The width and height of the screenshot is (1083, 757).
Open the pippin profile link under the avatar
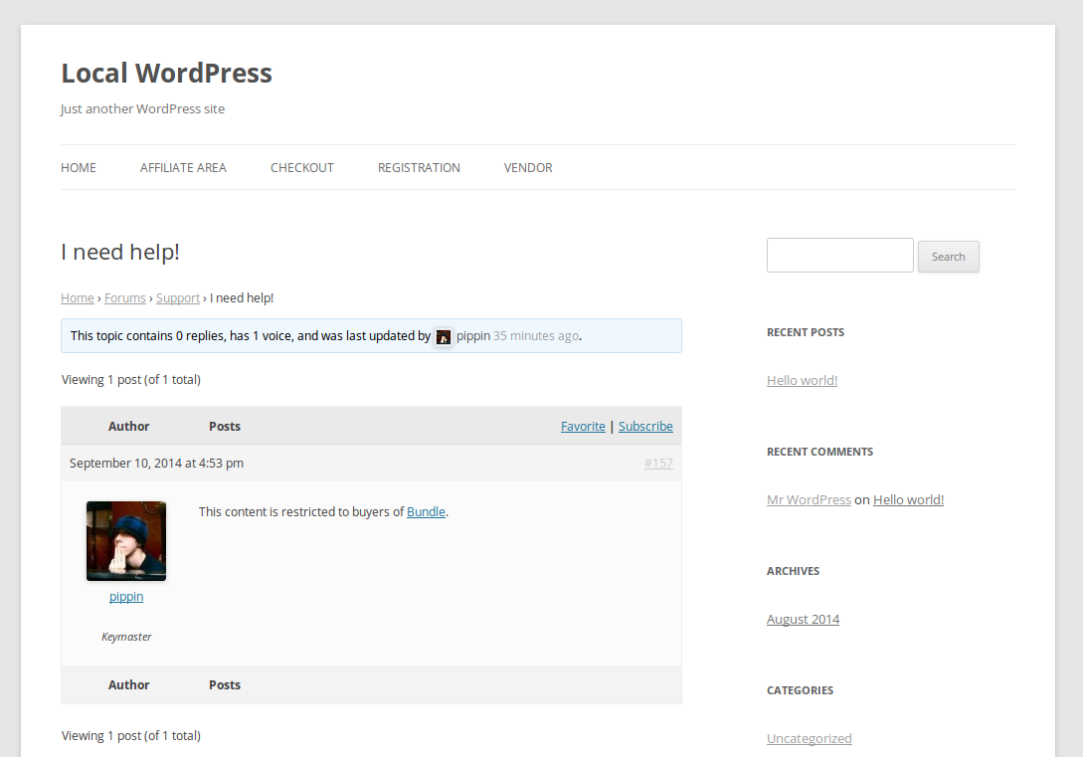(126, 597)
